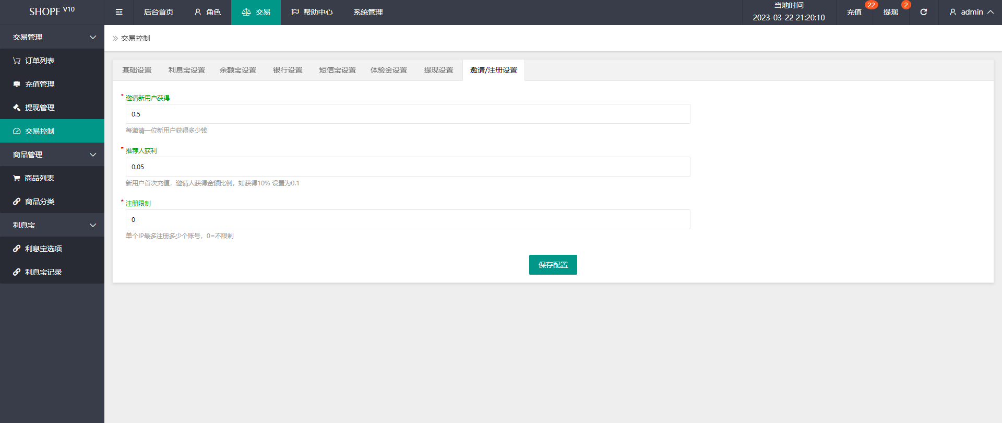Switch to the 提现设置 tab

(x=438, y=70)
